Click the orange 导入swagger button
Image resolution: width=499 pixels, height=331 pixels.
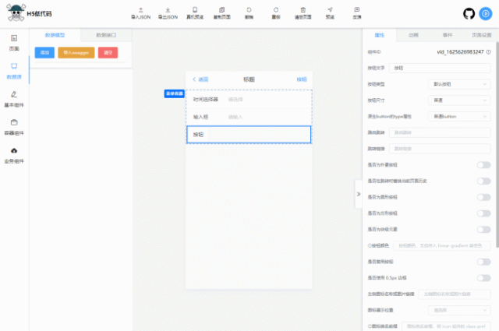[x=76, y=52]
